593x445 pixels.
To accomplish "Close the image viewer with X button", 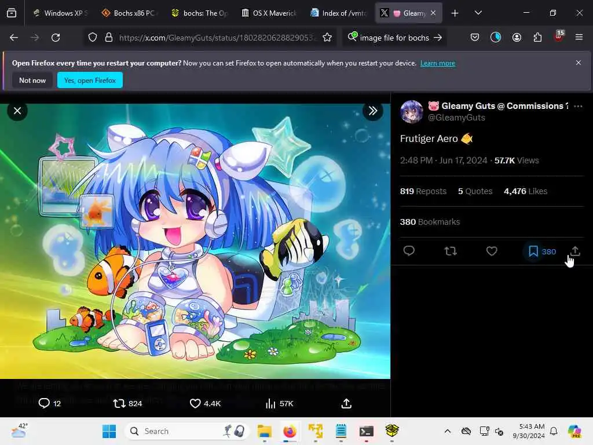I will pyautogui.click(x=17, y=111).
